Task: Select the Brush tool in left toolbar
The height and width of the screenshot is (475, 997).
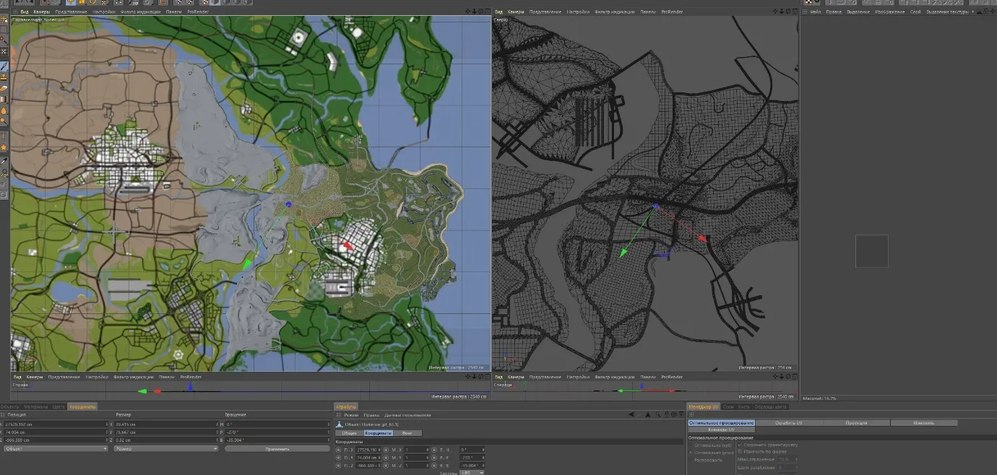Action: click(4, 66)
